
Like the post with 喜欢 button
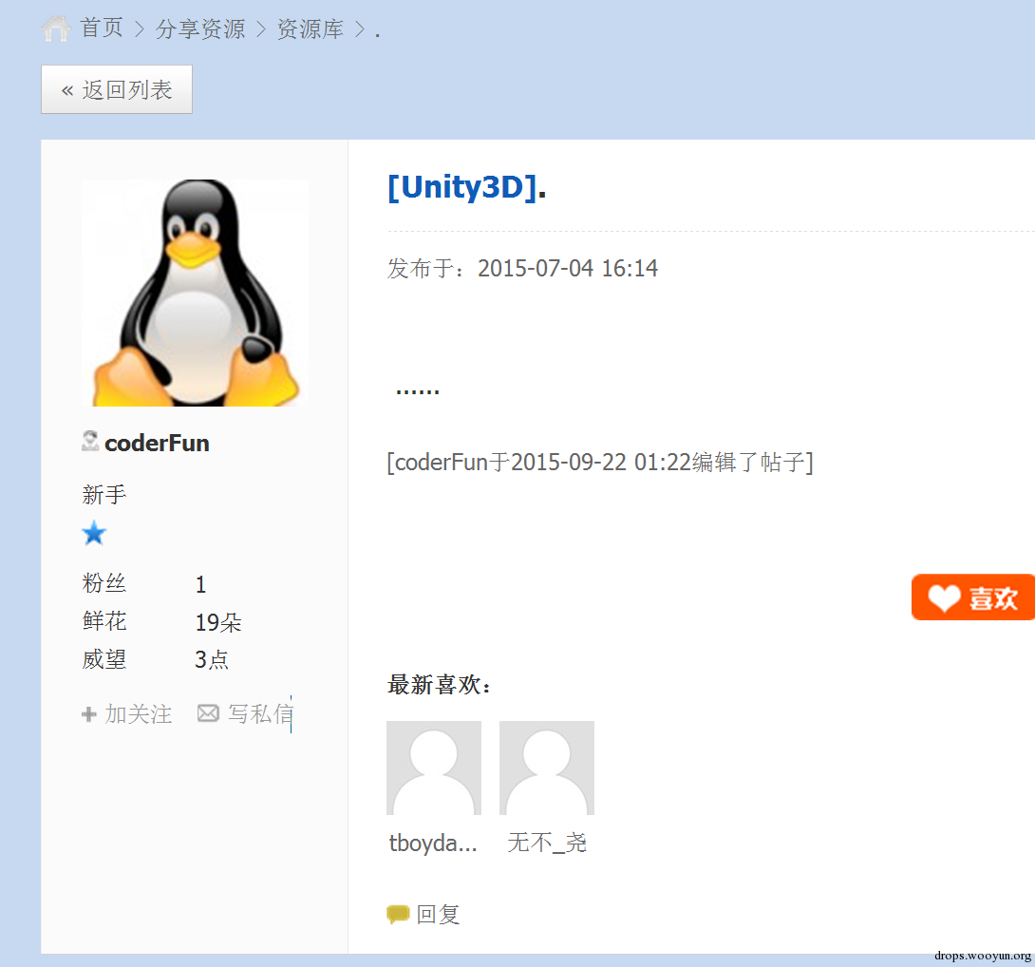point(973,597)
